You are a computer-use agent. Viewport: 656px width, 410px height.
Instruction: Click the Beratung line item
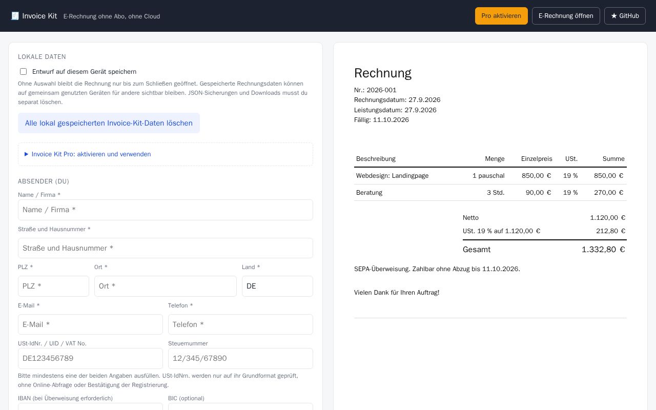click(369, 193)
